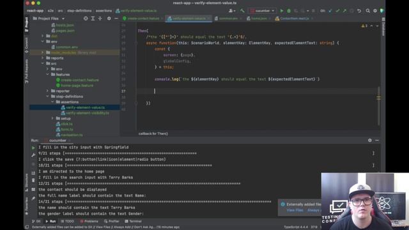409x230 pixels.
Task: Open IDE settings gear in top toolbar
Action: tap(375, 11)
